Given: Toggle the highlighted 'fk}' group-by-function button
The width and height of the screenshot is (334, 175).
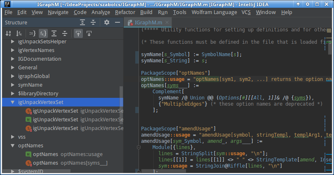Looking at the screenshot, I should (x=43, y=33).
